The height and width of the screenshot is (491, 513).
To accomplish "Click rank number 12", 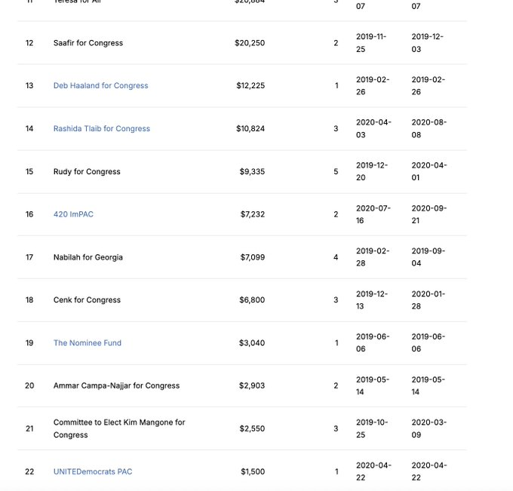I will (29, 43).
